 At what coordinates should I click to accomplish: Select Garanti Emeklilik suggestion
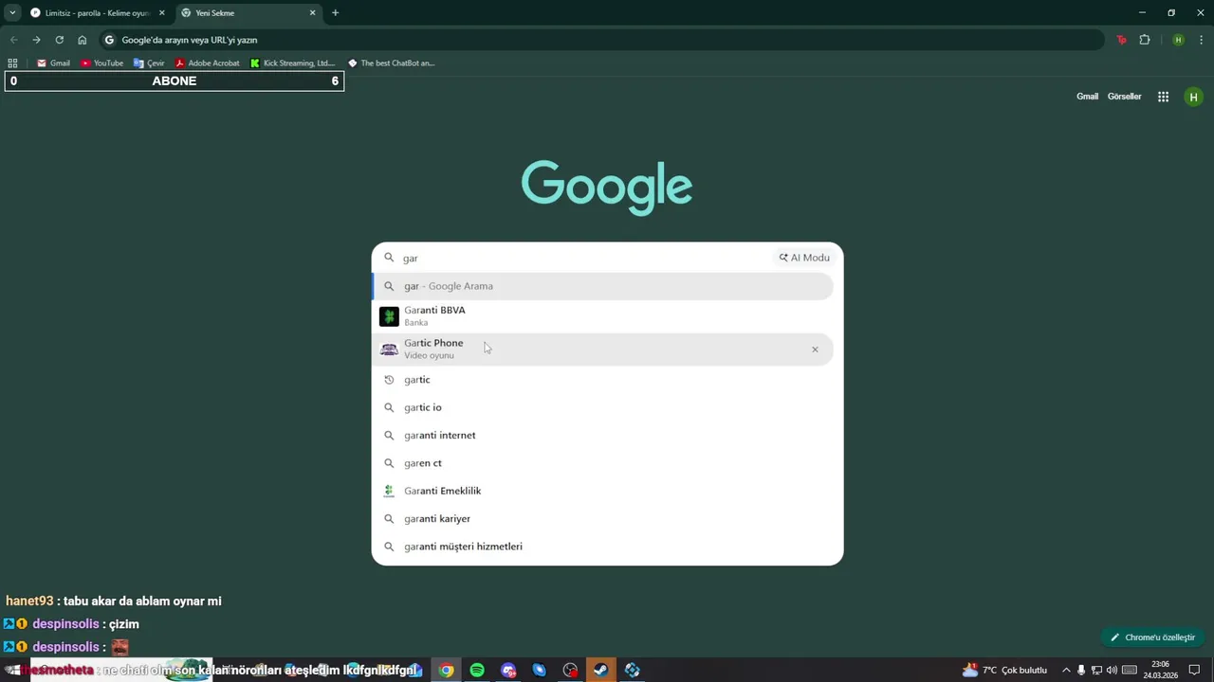click(x=603, y=491)
